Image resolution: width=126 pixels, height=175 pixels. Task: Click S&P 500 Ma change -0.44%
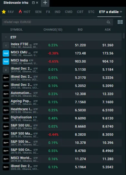[53, 135]
